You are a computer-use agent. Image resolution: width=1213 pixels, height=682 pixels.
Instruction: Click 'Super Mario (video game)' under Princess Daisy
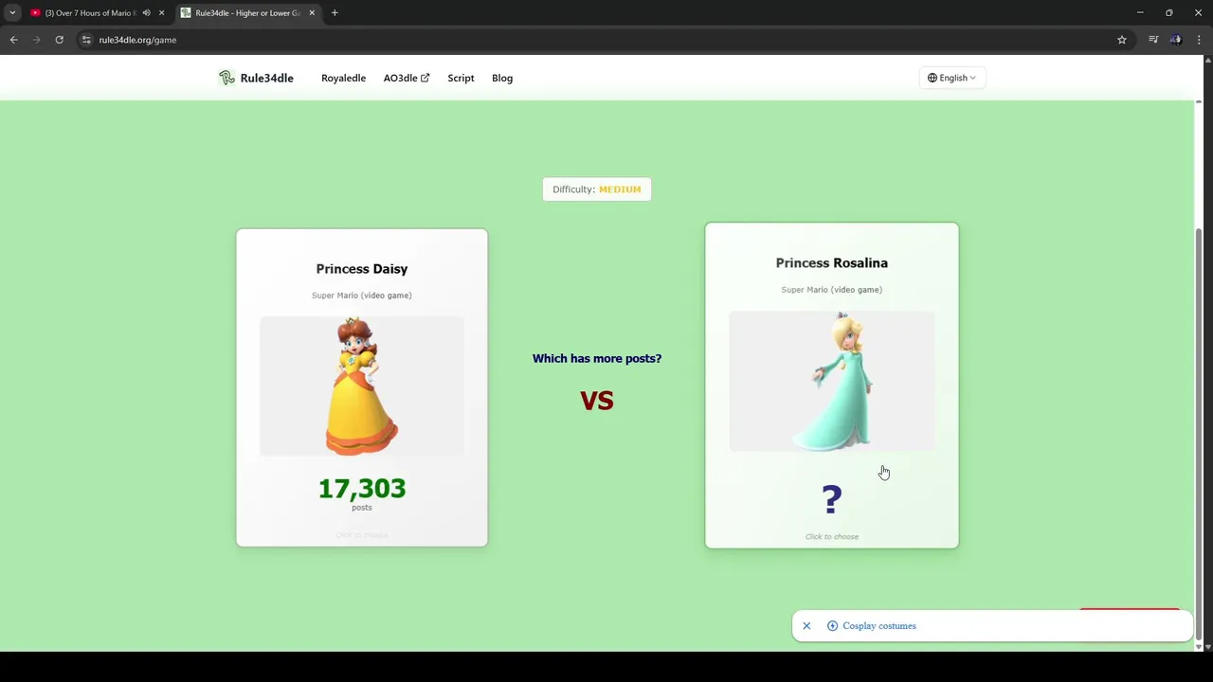tap(362, 296)
